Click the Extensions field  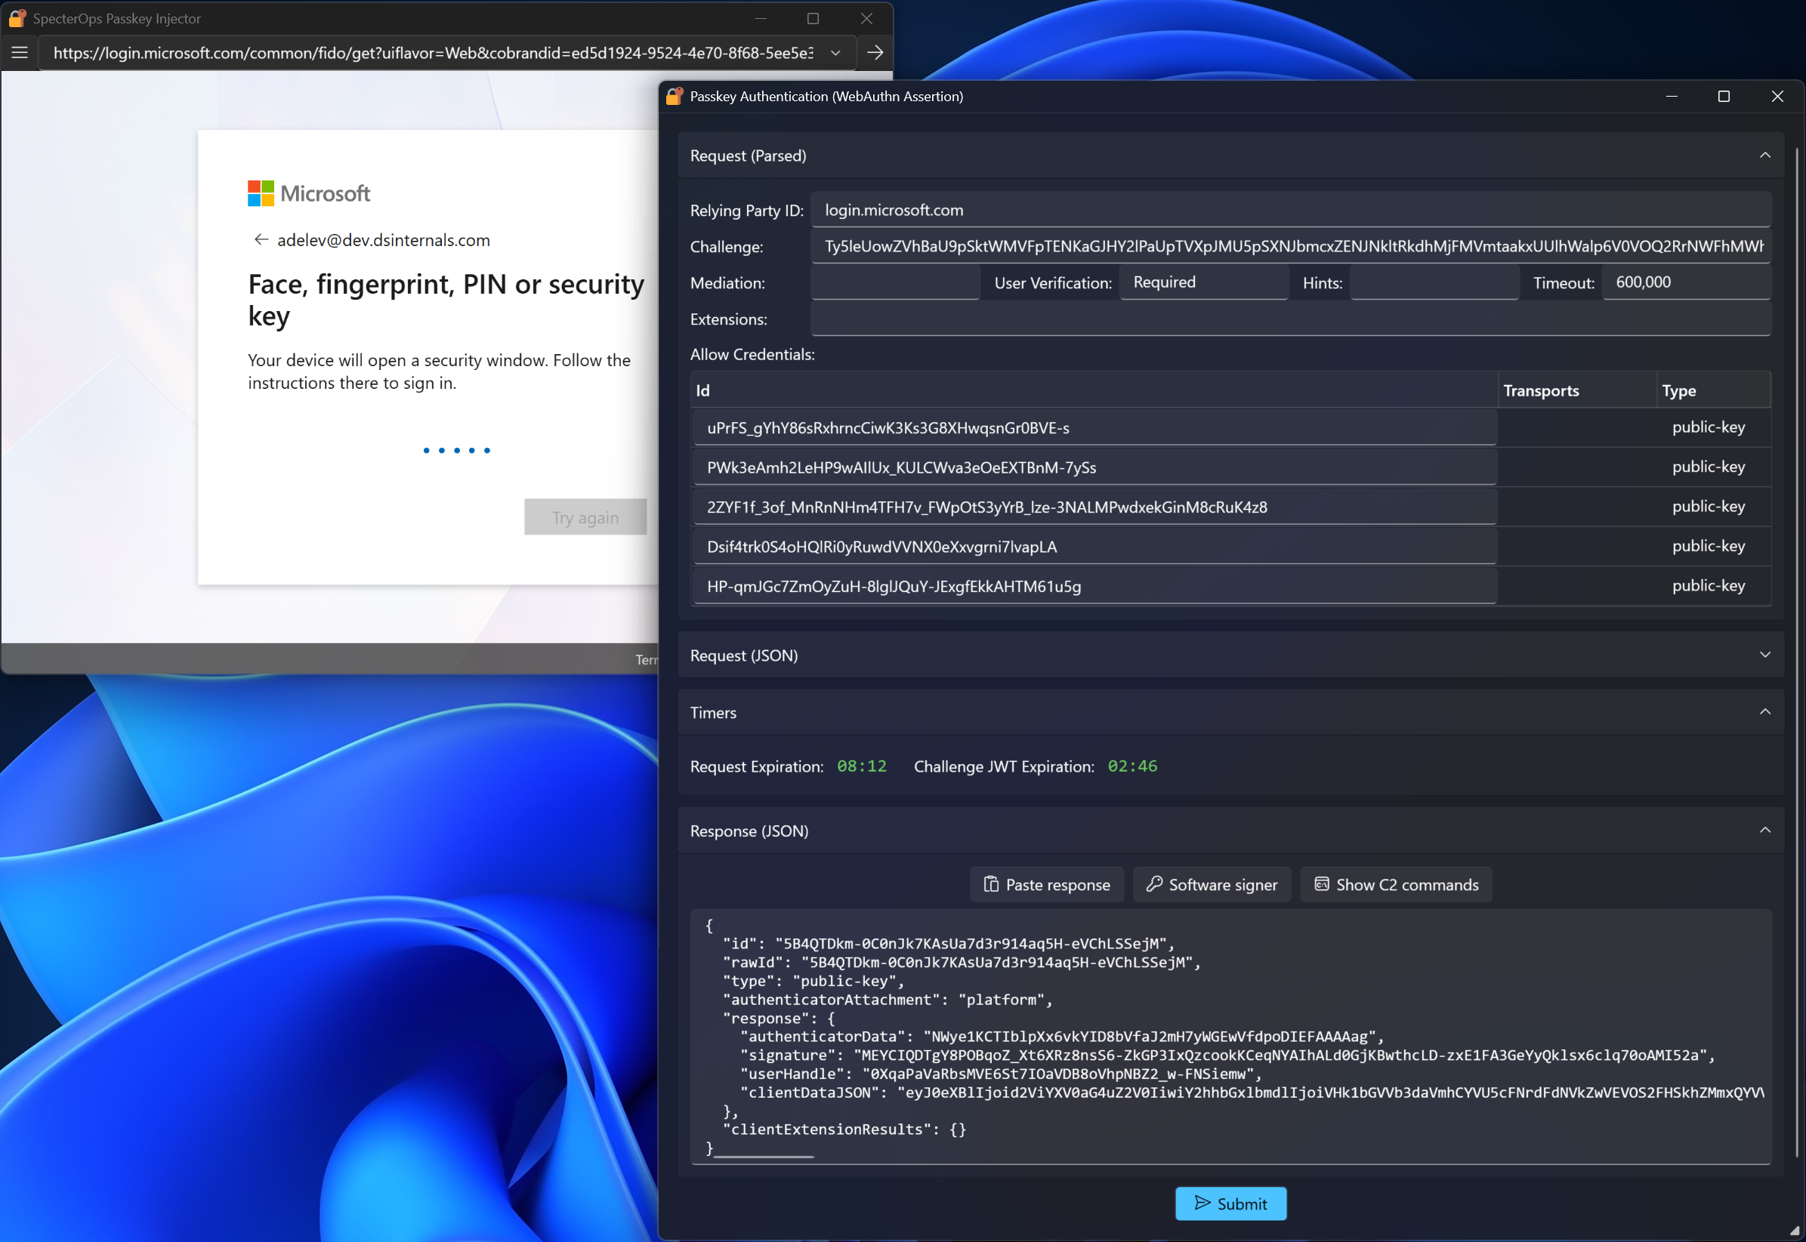pyautogui.click(x=1291, y=319)
